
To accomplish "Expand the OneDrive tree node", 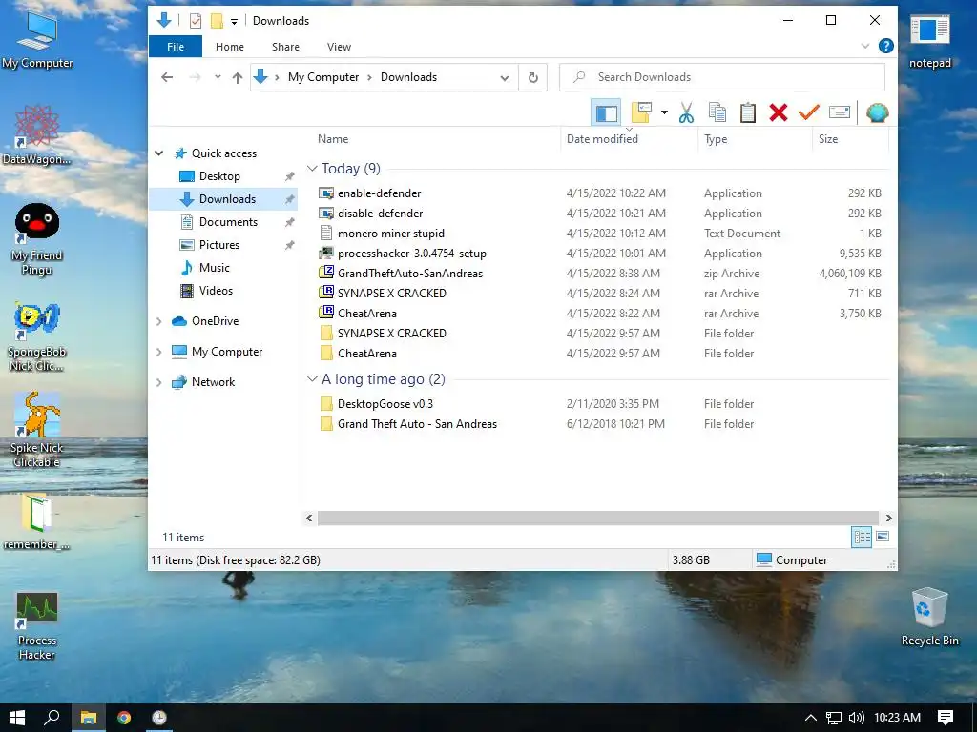I will (x=159, y=321).
